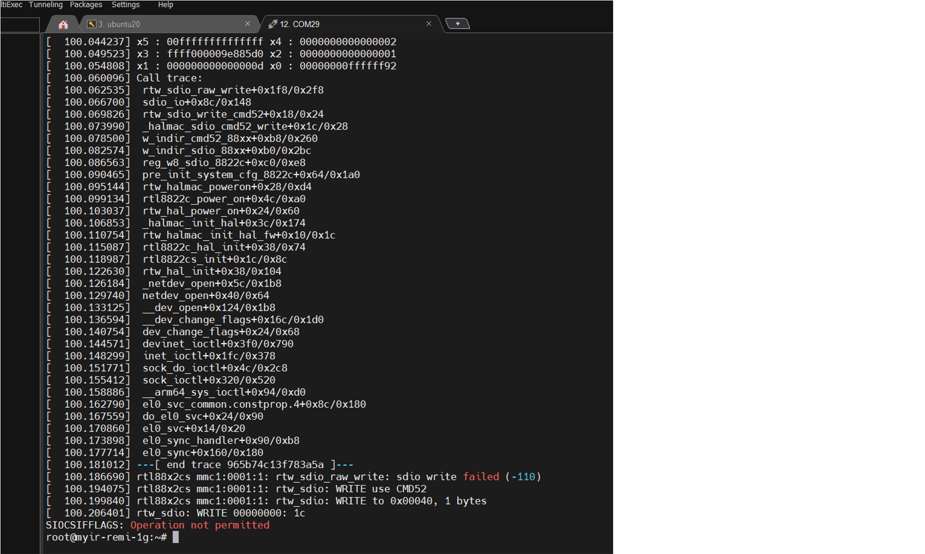The width and height of the screenshot is (925, 554).
Task: Click the _halmac_init_hal line
Action: [176, 223]
